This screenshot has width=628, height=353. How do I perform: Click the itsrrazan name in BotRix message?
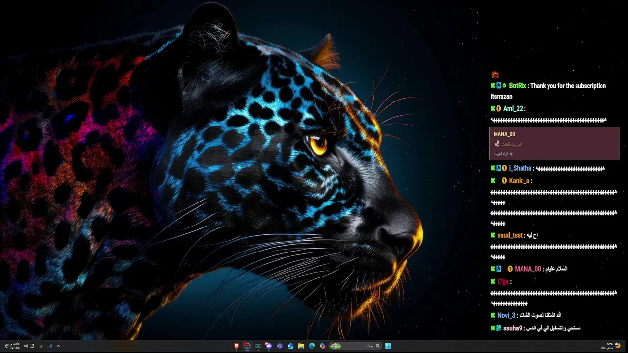(501, 97)
